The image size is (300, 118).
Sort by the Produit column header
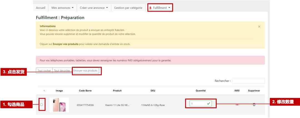click(117, 91)
